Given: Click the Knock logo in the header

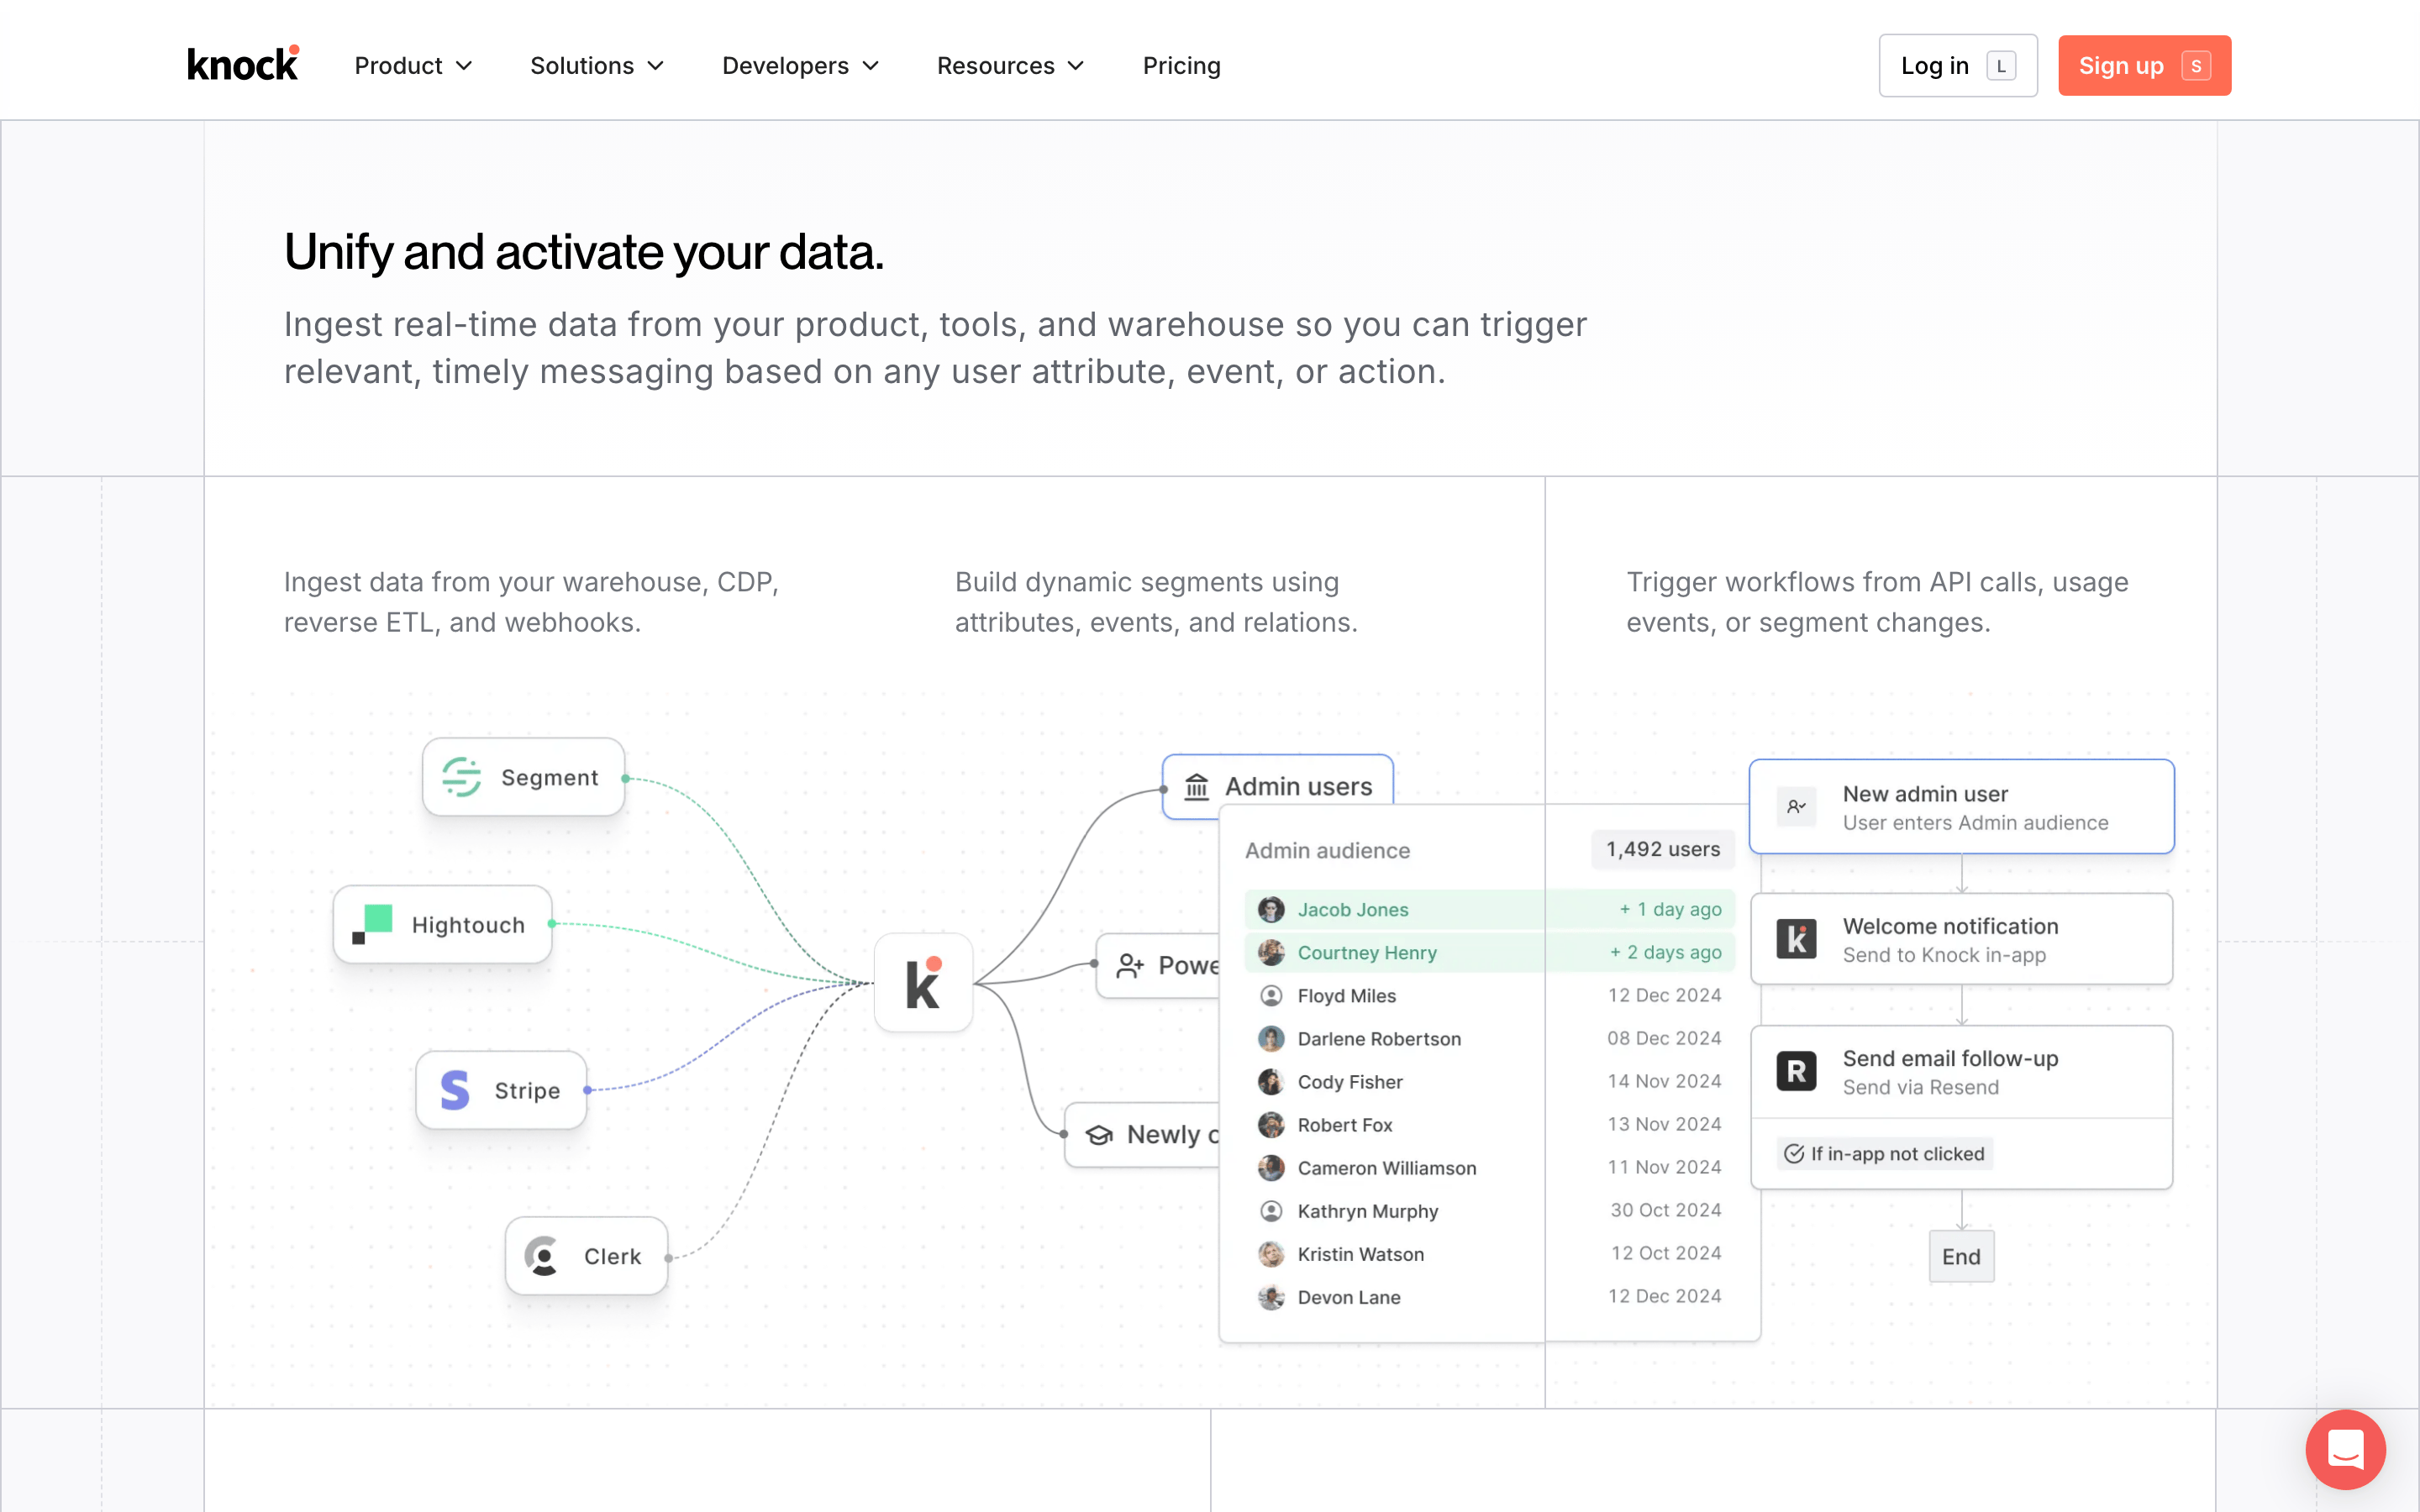Looking at the screenshot, I should (243, 65).
